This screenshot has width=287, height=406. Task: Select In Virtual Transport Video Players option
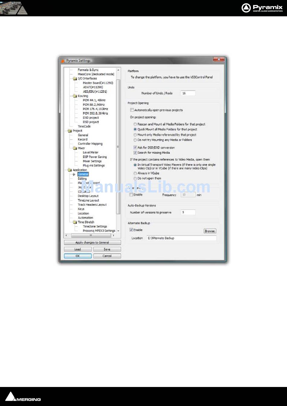coord(135,165)
